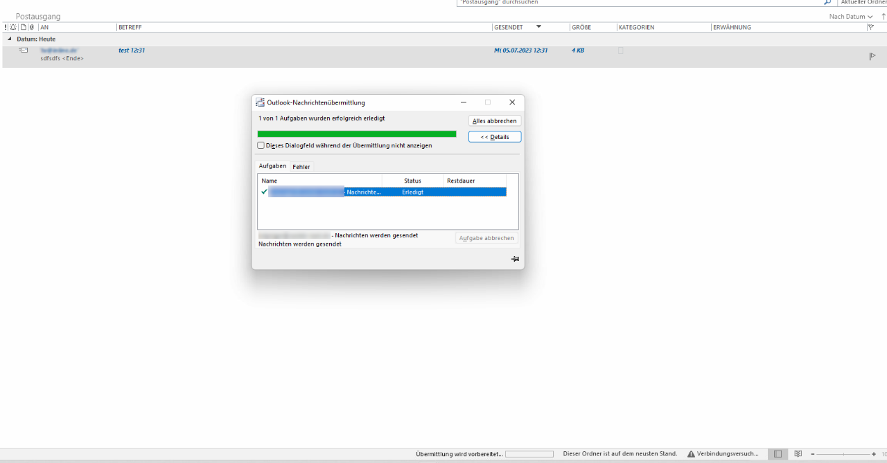Click the GESENDET column sort arrow
The height and width of the screenshot is (463, 887).
pyautogui.click(x=539, y=27)
